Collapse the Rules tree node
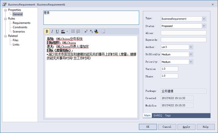This screenshot has width=218, height=133. (x=6, y=19)
